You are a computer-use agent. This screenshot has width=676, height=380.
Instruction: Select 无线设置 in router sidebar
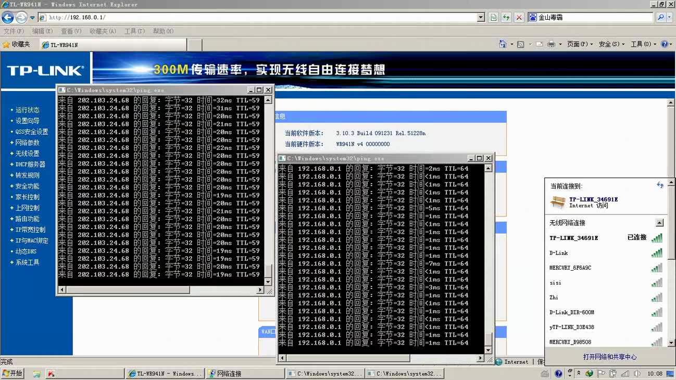click(x=27, y=154)
